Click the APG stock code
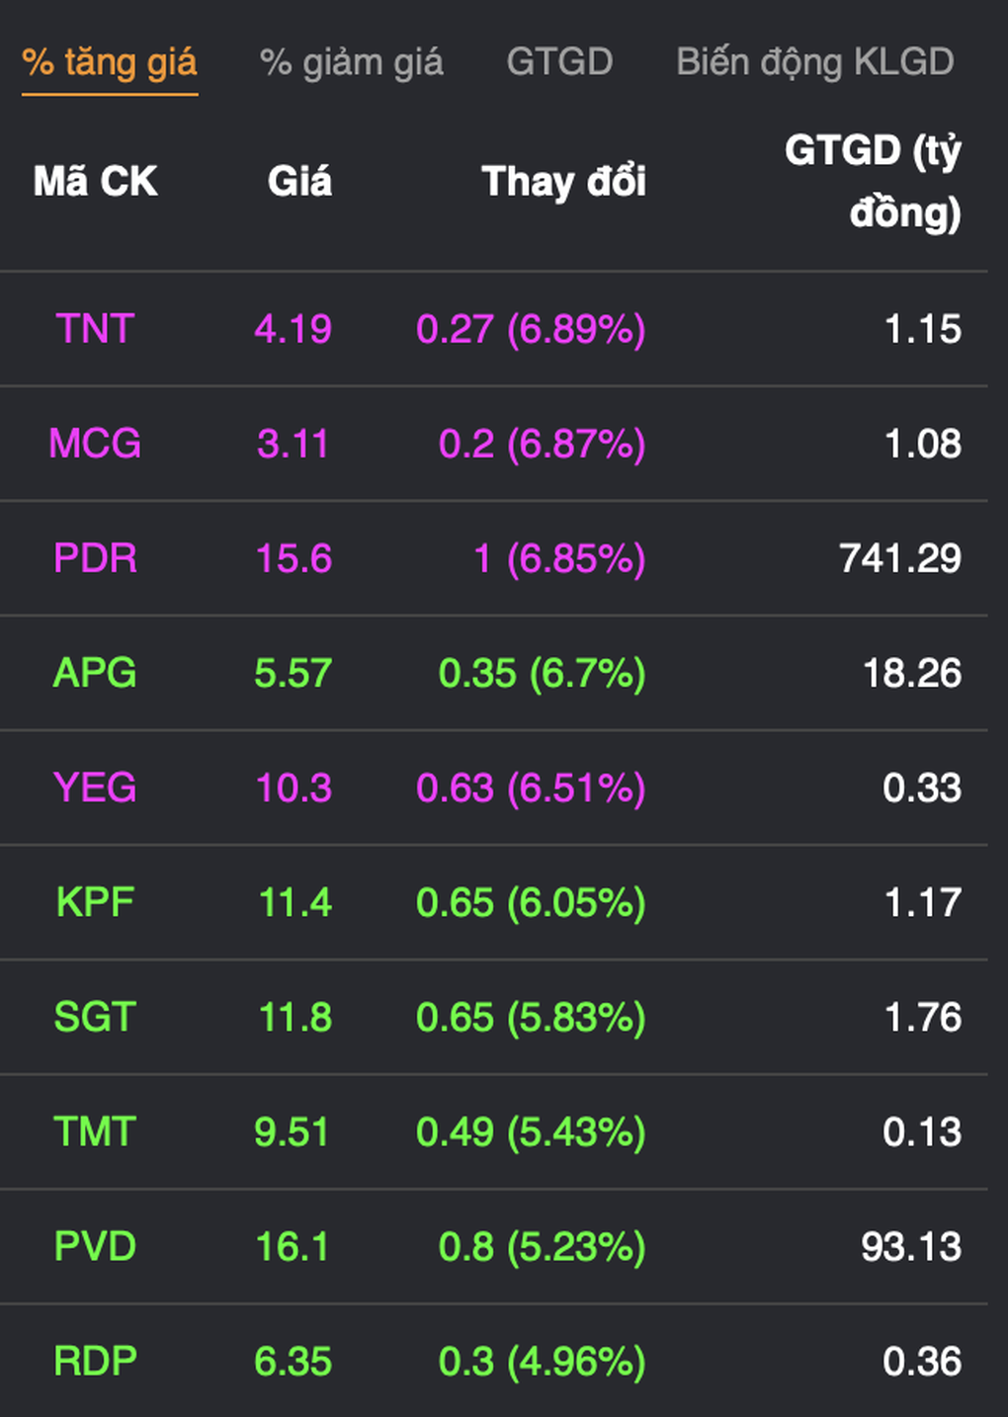The width and height of the screenshot is (1008, 1417). point(95,673)
